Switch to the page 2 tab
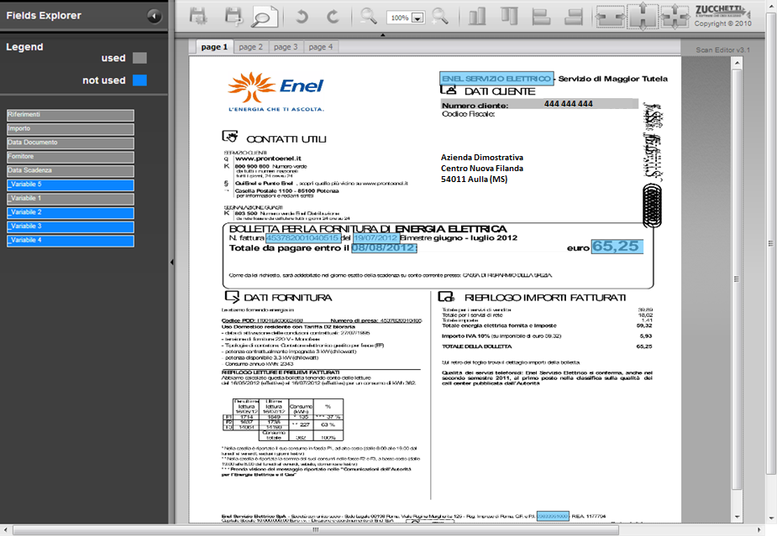Screen dimensions: 777x536 tap(249, 47)
